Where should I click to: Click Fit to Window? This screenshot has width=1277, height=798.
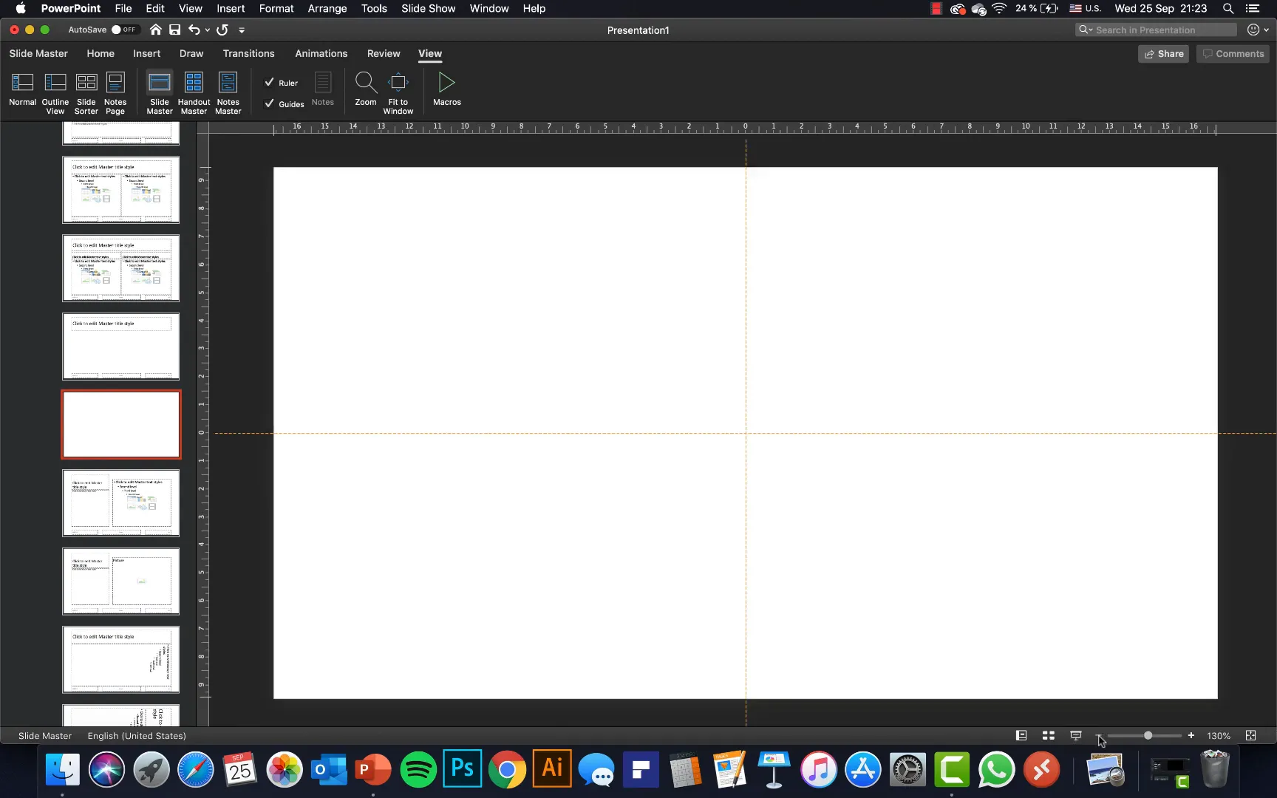click(x=398, y=93)
